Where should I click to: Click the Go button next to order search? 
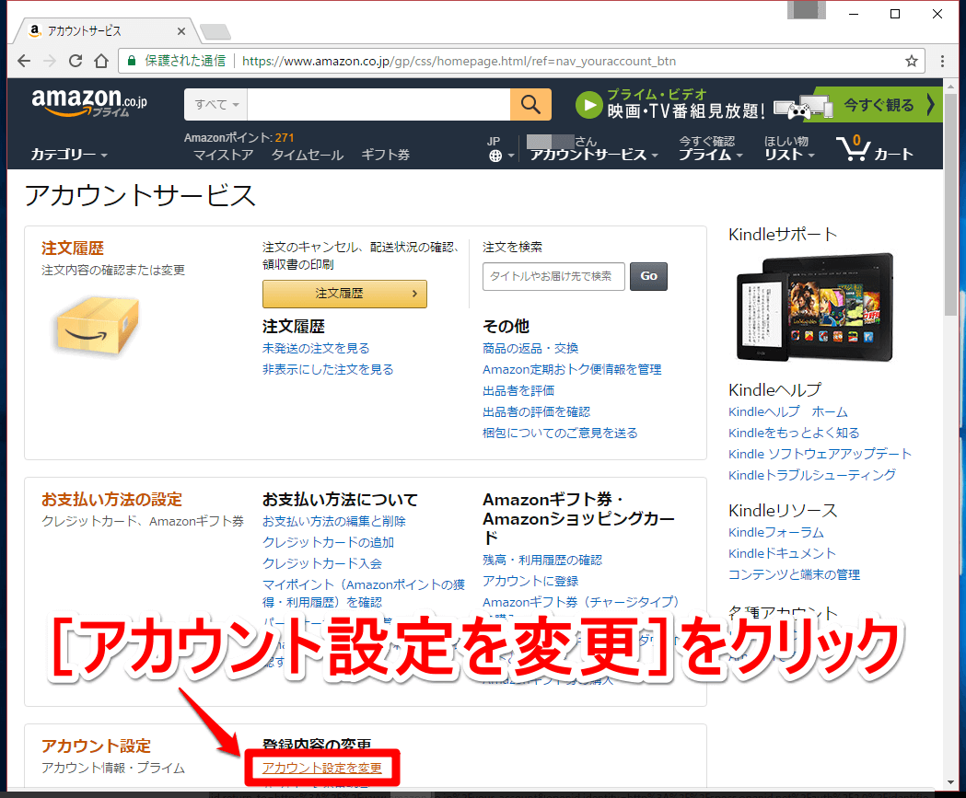pos(648,276)
